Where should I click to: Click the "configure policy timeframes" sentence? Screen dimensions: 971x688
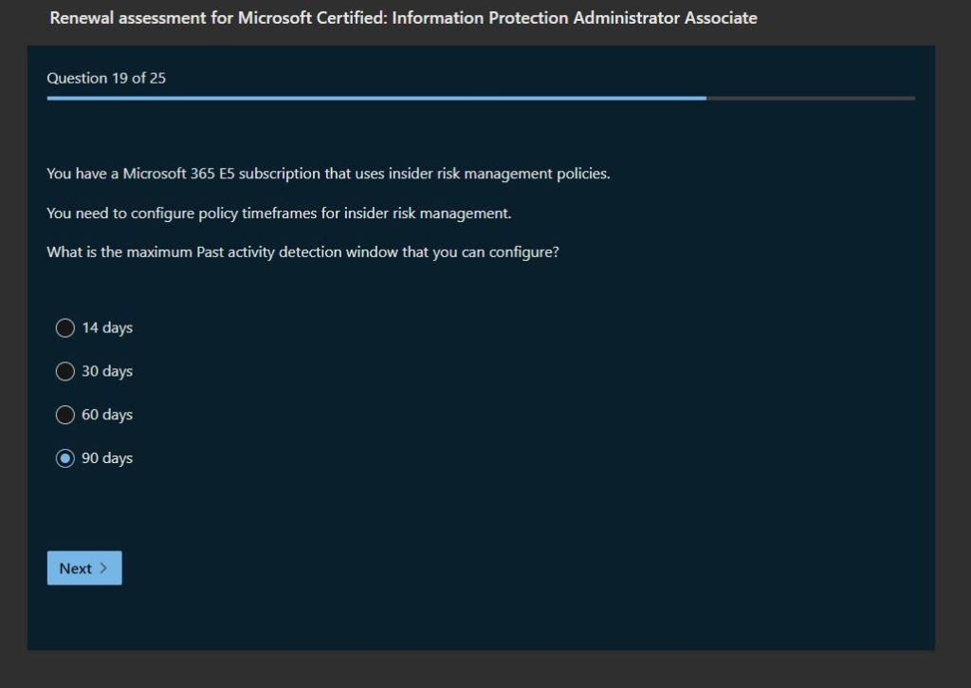(x=279, y=214)
